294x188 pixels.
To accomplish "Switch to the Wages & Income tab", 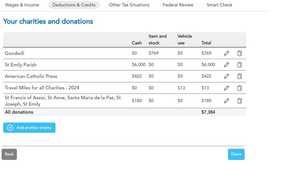I will point(22,5).
